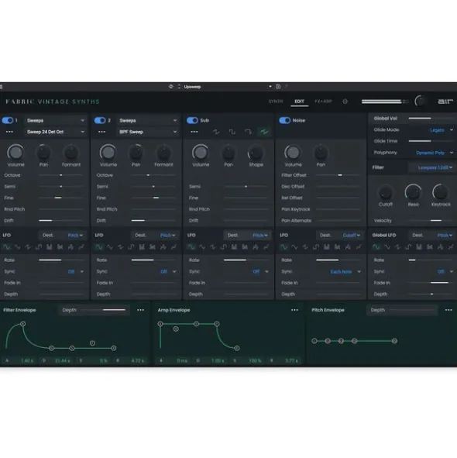Viewport: 457px width, 458px height.
Task: Toggle oscillator 2 on/off switch
Action: [x=100, y=120]
